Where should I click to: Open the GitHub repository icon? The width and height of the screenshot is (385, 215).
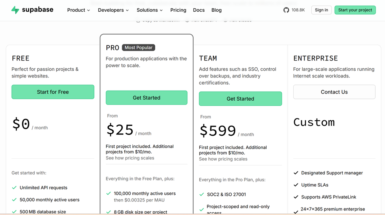pyautogui.click(x=286, y=10)
